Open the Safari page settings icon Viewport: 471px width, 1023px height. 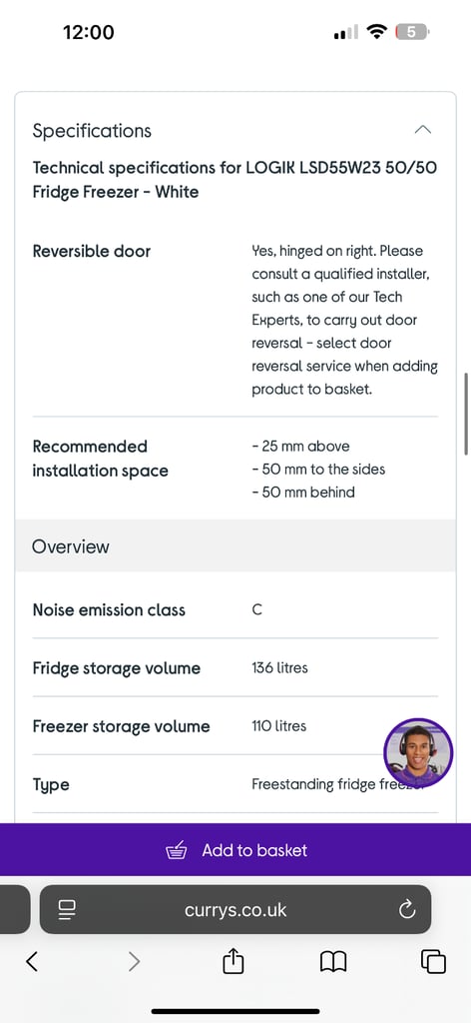[x=67, y=910]
